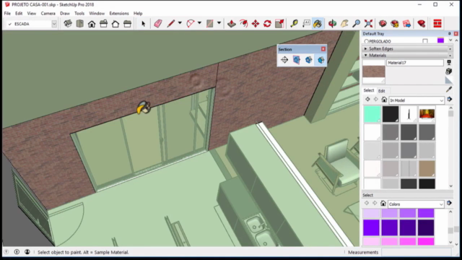Click the brick material preview thumbnail
This screenshot has height=260, width=462.
(x=374, y=71)
